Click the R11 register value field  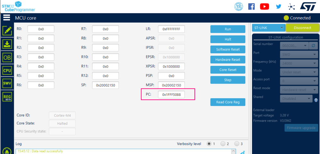[105, 66]
